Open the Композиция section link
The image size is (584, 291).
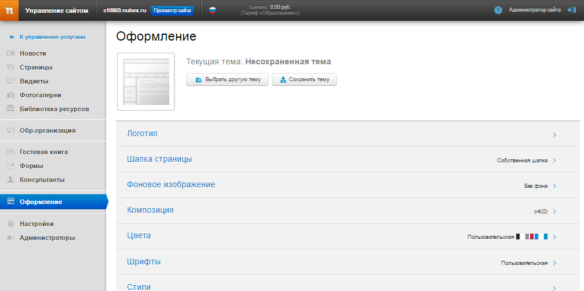point(150,210)
